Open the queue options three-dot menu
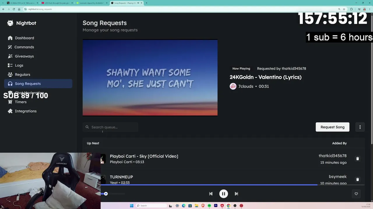This screenshot has height=209, width=373. pos(360,127)
